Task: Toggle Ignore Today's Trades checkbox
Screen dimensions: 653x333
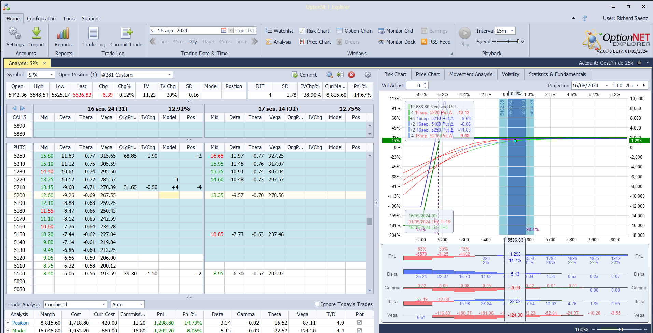Action: pos(317,304)
